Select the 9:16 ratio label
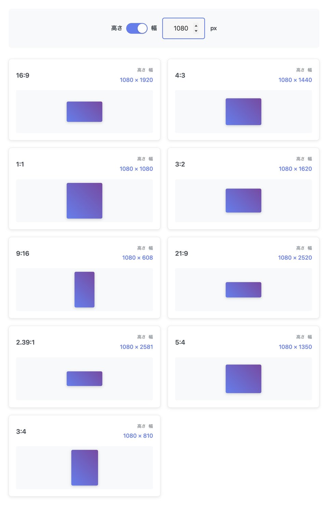 23,253
